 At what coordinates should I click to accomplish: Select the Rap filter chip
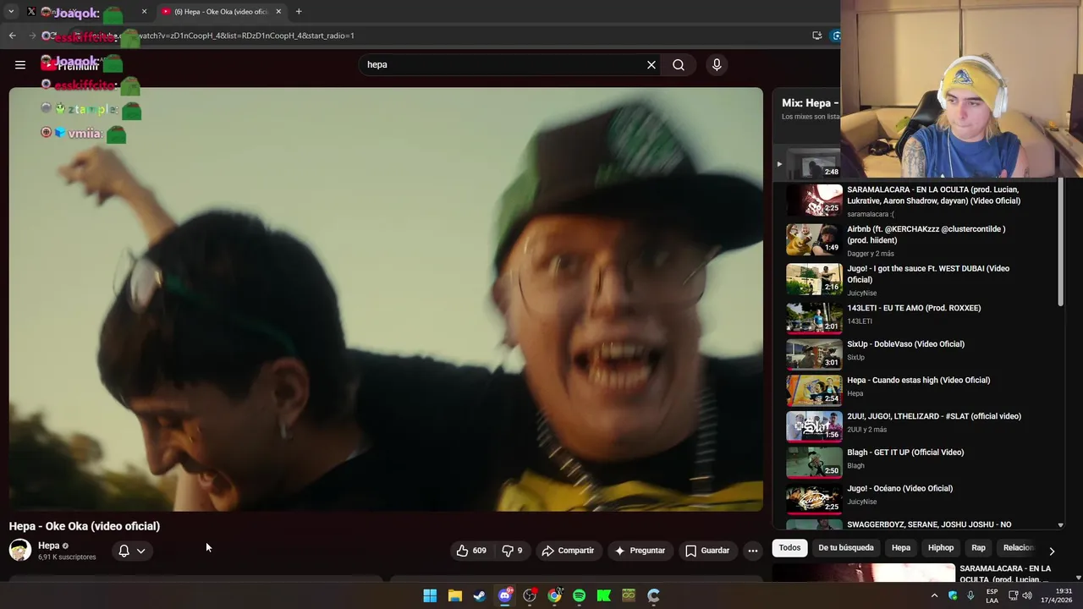978,548
